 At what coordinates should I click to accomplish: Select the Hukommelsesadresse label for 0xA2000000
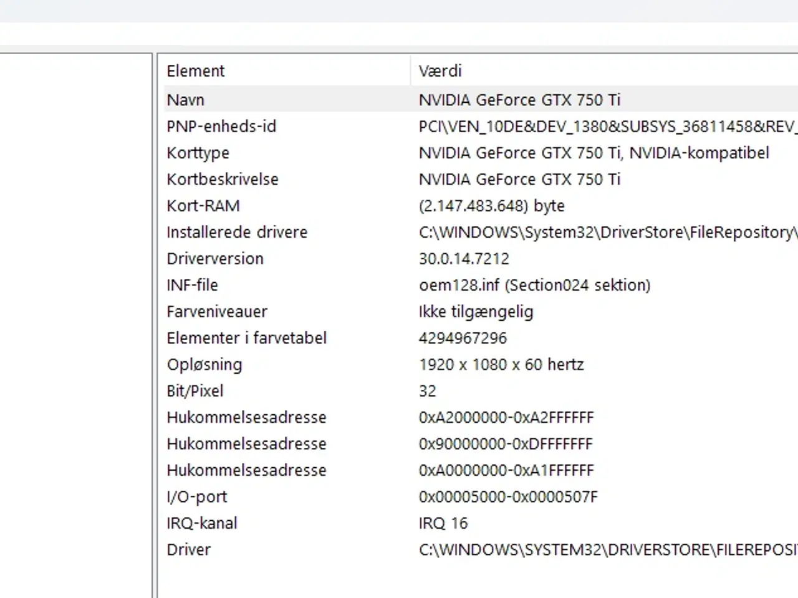click(246, 417)
